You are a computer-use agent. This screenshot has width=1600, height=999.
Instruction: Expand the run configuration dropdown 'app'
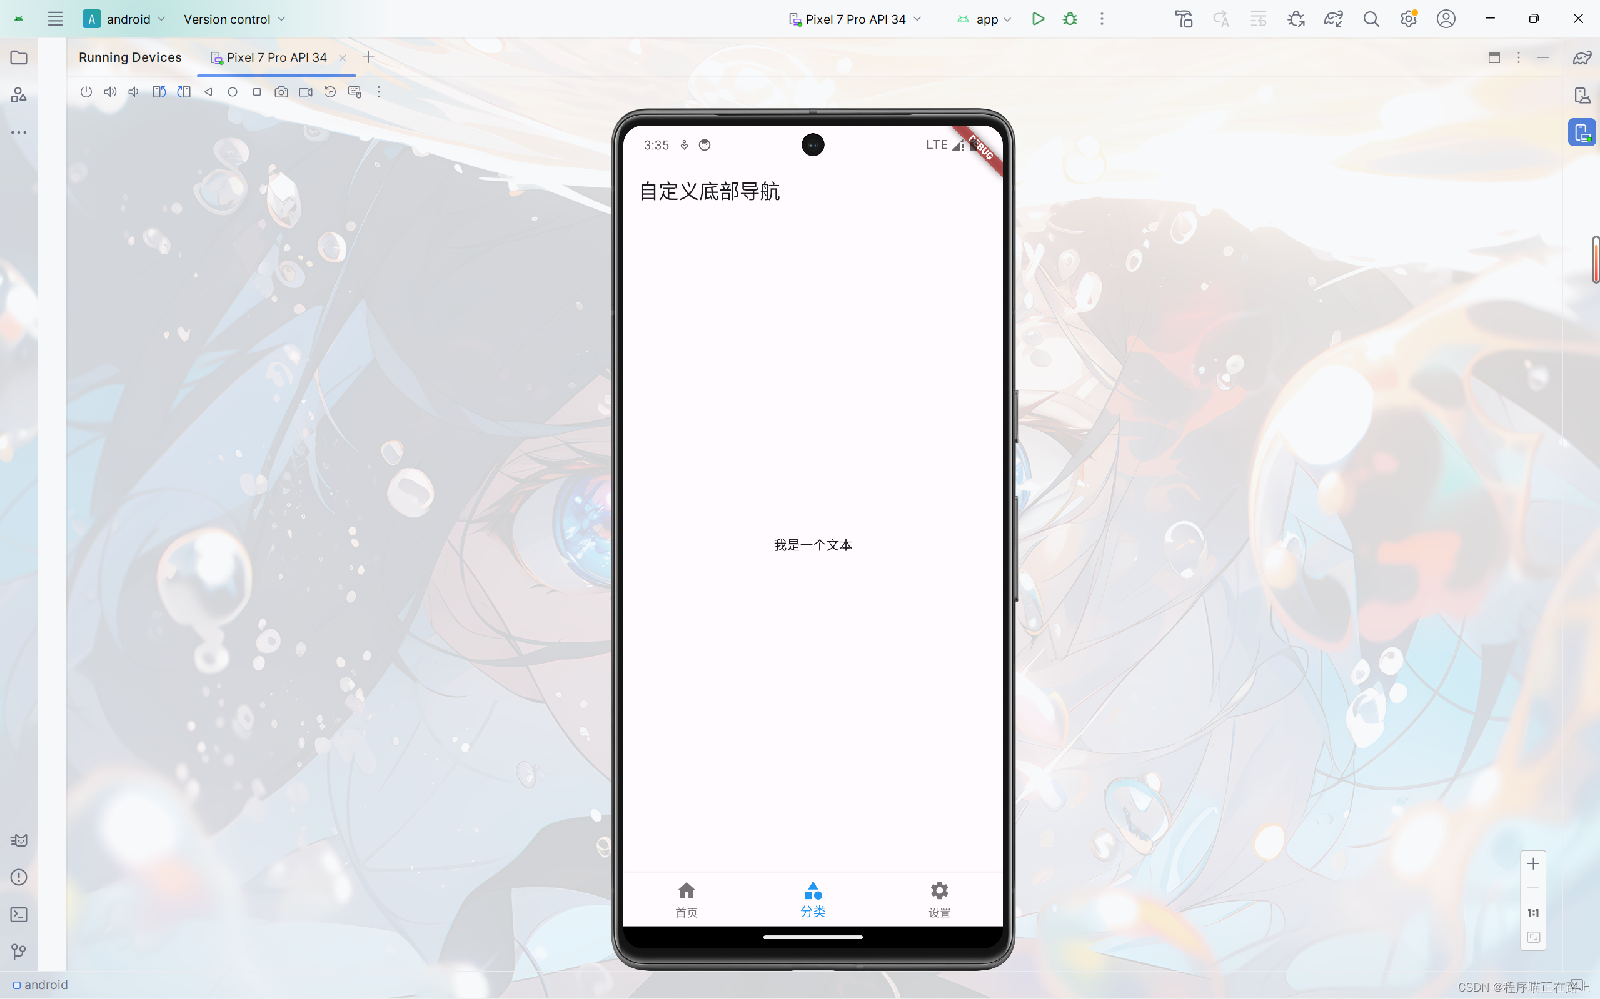pos(1007,19)
